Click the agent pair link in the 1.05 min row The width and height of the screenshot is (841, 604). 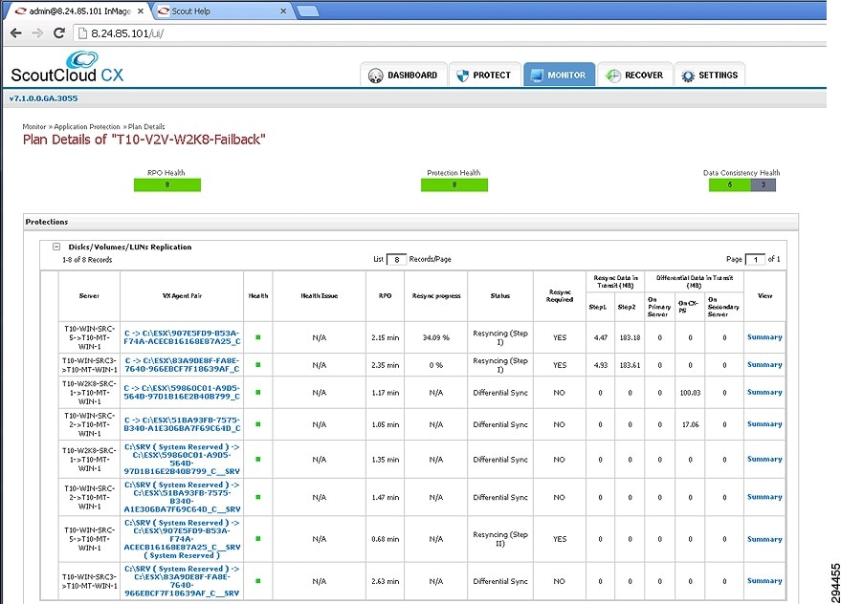(x=182, y=424)
